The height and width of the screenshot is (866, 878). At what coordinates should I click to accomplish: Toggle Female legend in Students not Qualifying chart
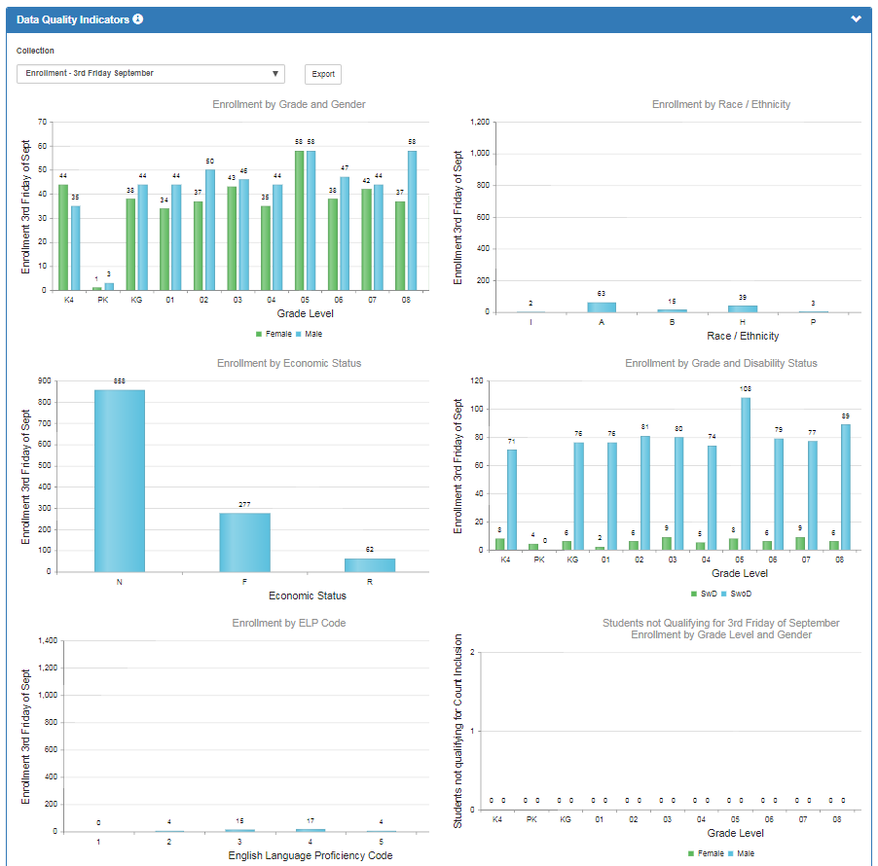(706, 853)
